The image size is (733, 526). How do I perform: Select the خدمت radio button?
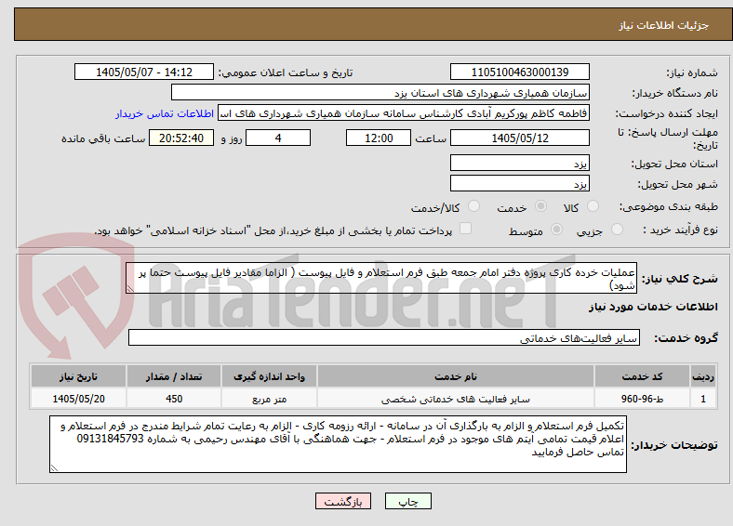540,206
